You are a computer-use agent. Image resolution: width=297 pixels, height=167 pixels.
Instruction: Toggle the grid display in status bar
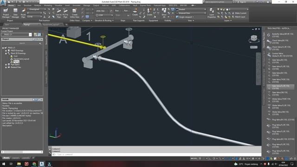pyautogui.click(x=200, y=159)
